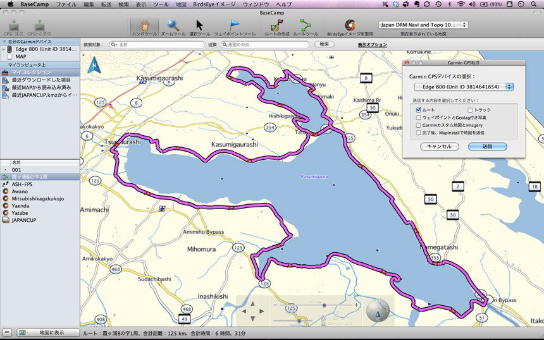544x340 pixels.
Task: Click the volume icon in the menu bar
Action: click(x=472, y=4)
